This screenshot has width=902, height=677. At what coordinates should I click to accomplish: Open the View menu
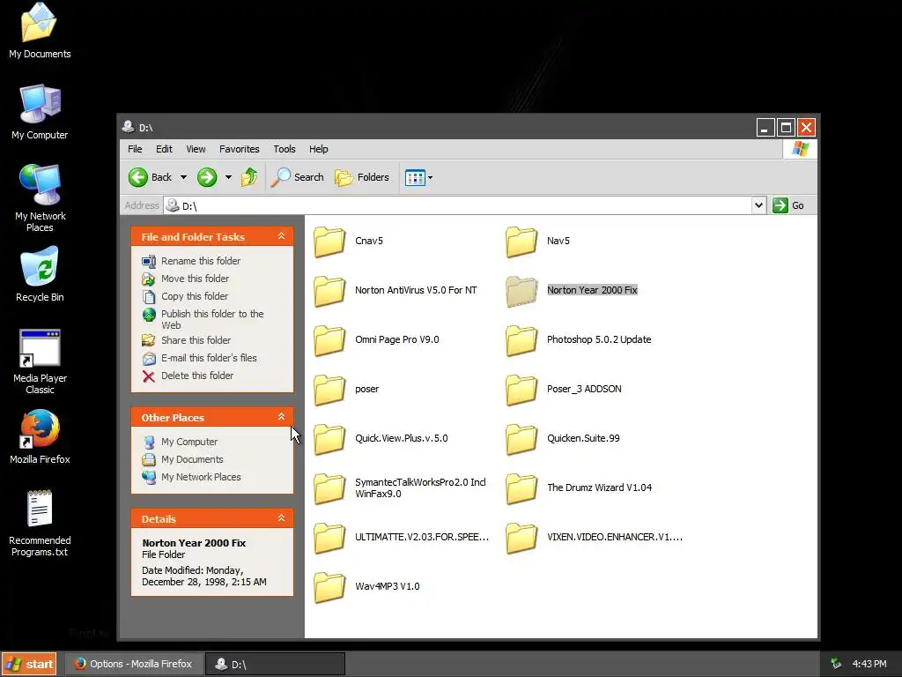coord(196,149)
